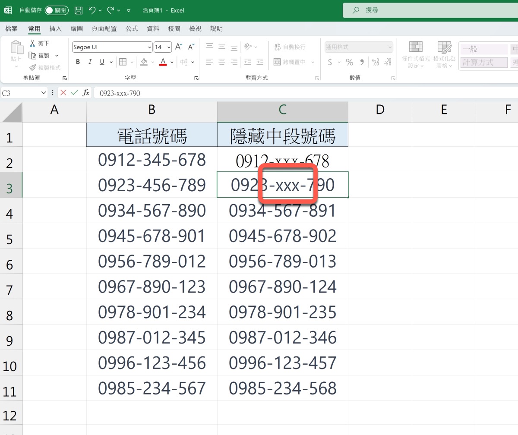Click the Save icon in title bar
This screenshot has width=518, height=435.
point(78,10)
